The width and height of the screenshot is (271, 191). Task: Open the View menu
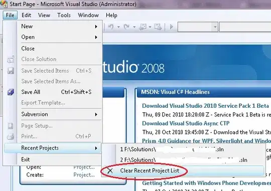point(44,15)
